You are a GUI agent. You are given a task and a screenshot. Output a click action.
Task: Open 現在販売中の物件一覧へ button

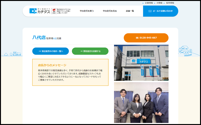click(51, 51)
